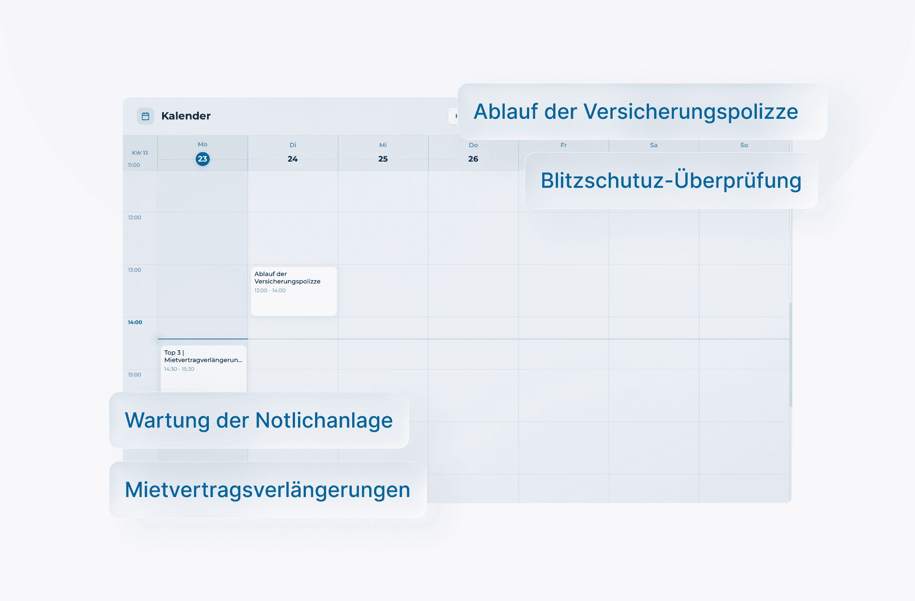Viewport: 915px width, 601px height.
Task: Select the Wartung der Notlichanlage card
Action: pos(259,420)
